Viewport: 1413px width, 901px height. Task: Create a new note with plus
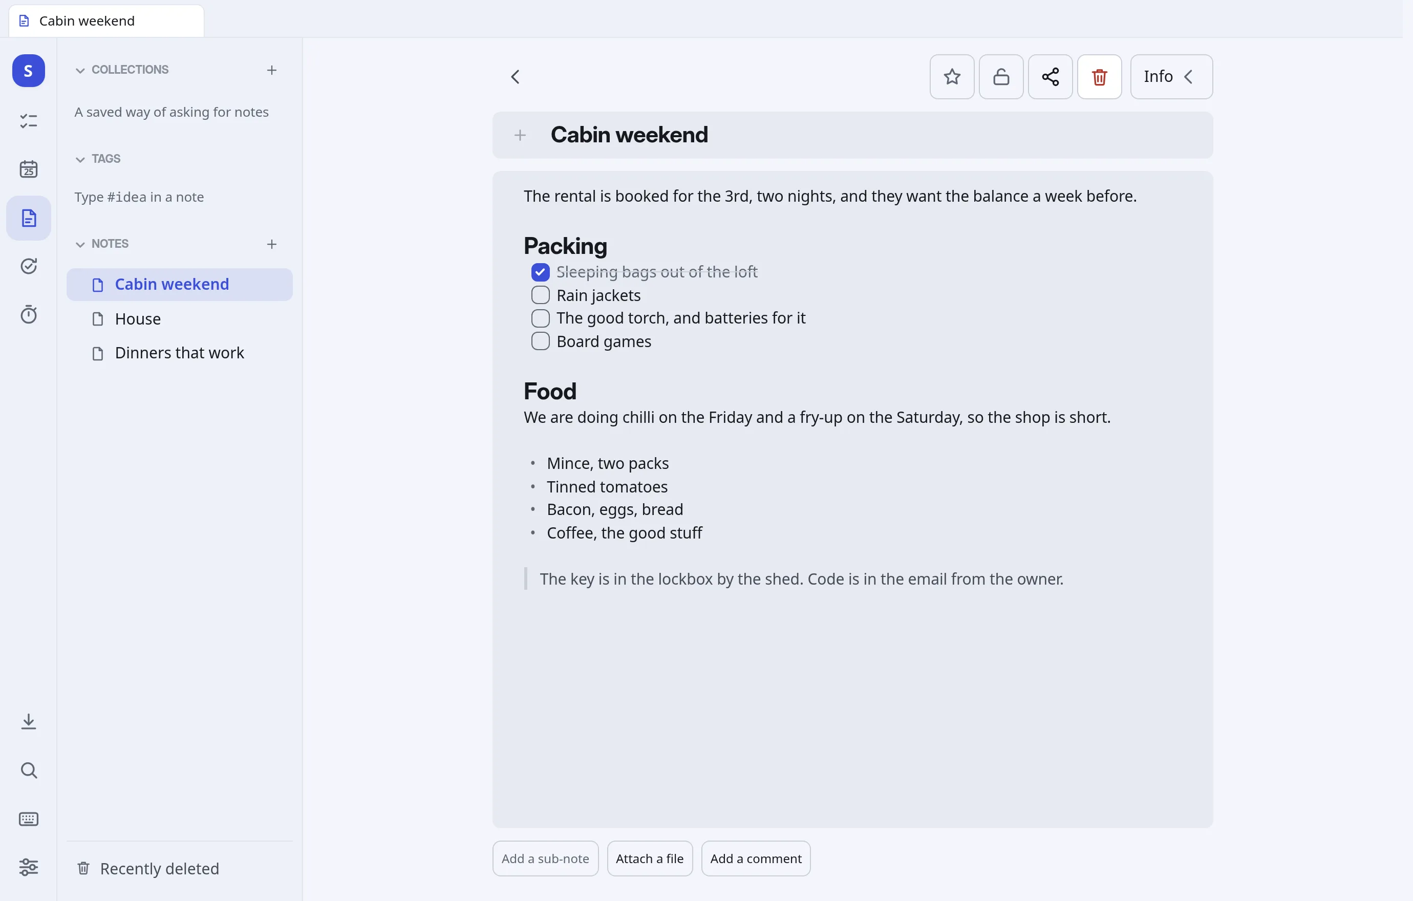coord(272,244)
